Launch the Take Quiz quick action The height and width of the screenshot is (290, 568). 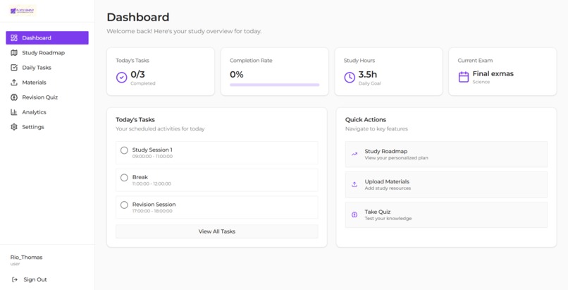[446, 215]
